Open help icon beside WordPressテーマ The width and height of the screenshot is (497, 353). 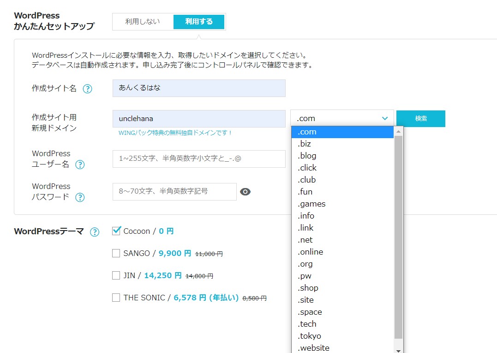pyautogui.click(x=95, y=232)
